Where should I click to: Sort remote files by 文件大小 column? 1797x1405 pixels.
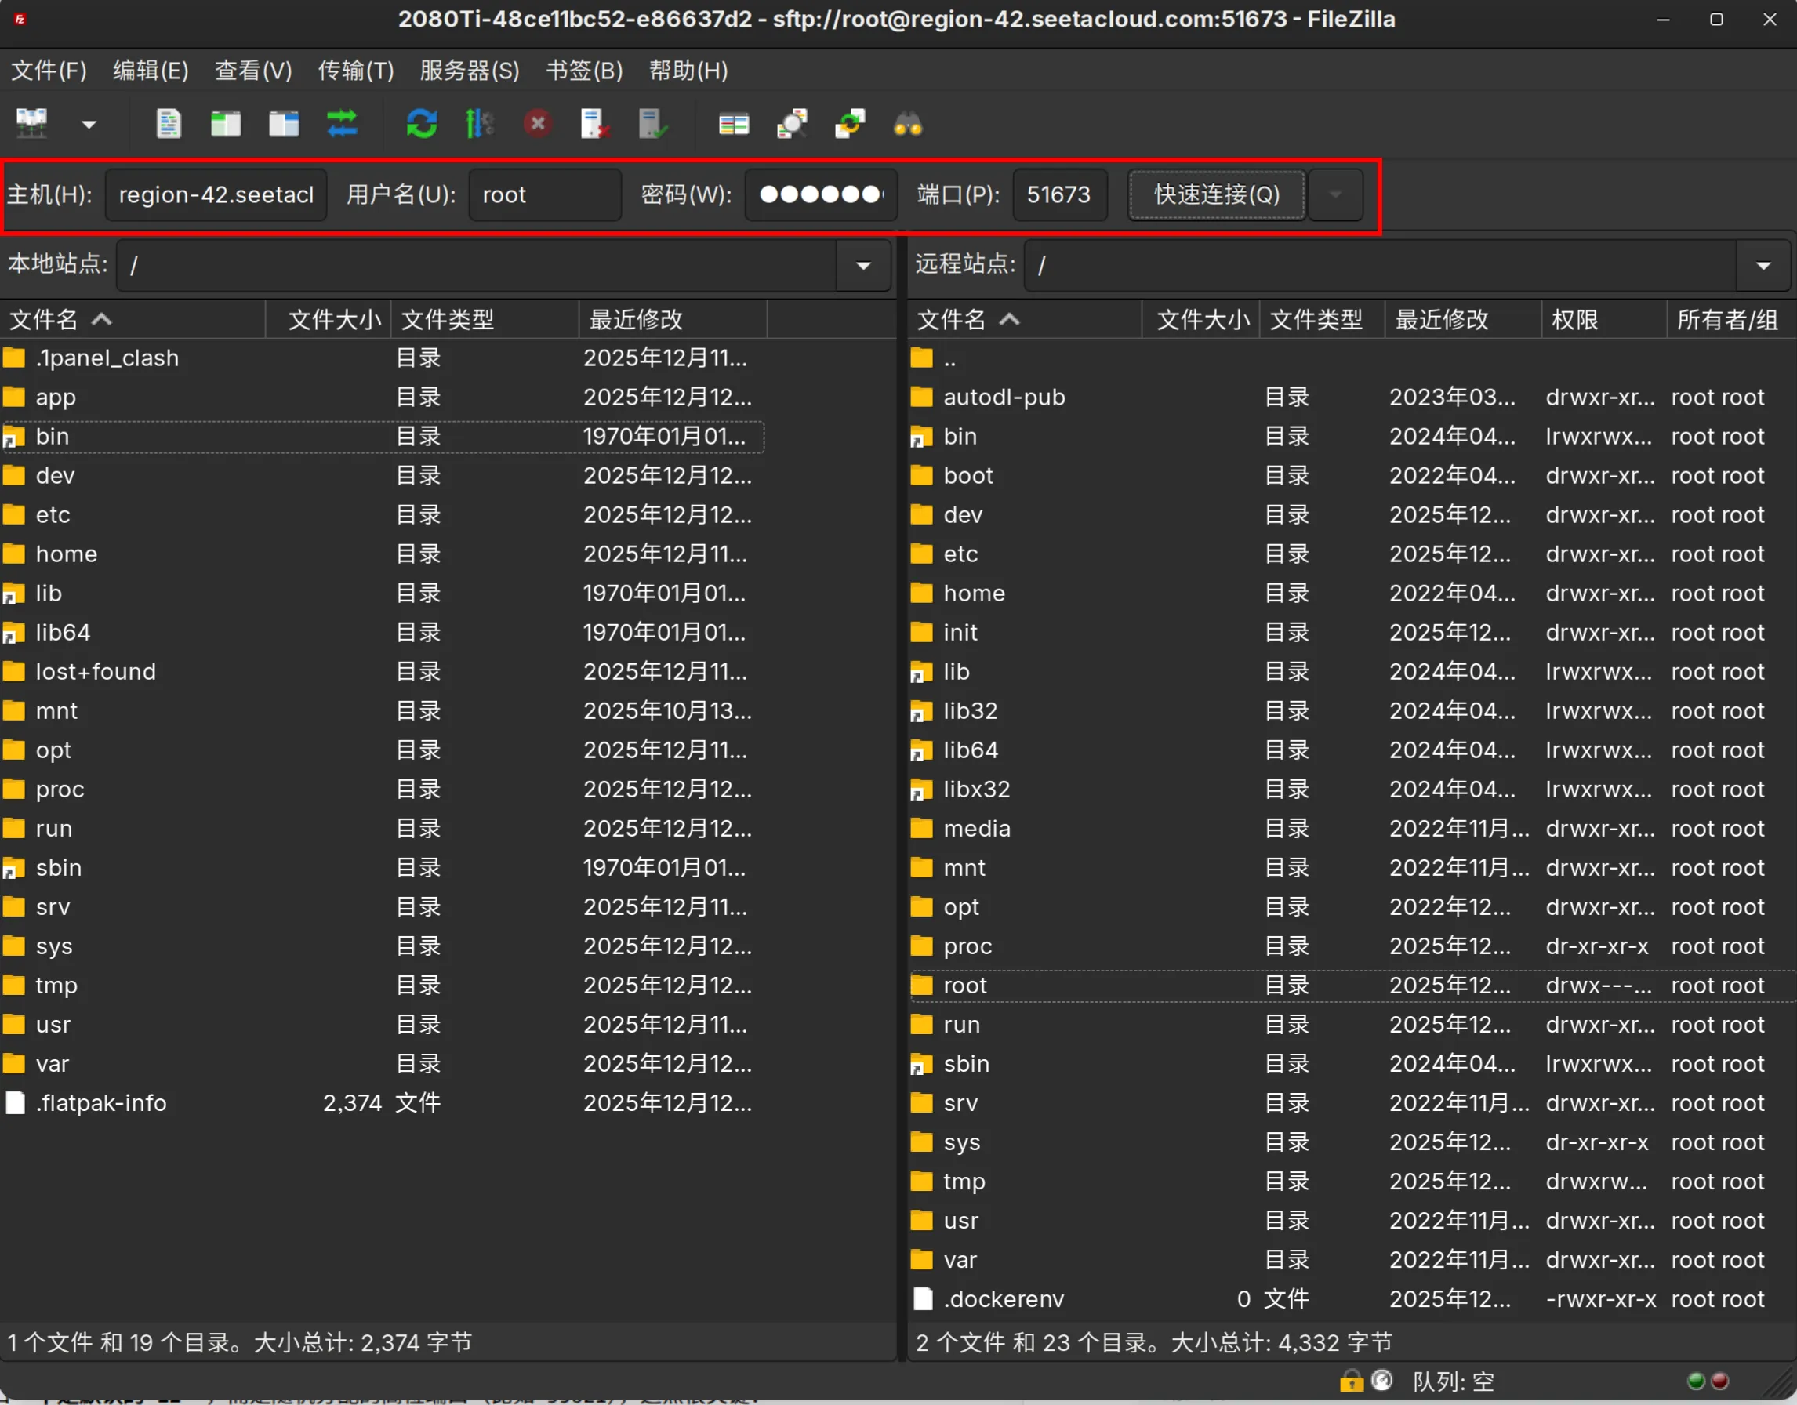tap(1200, 319)
